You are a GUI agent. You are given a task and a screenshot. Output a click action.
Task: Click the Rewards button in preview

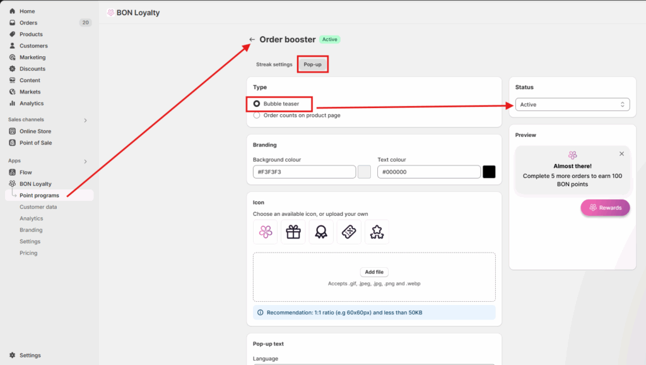(x=605, y=208)
